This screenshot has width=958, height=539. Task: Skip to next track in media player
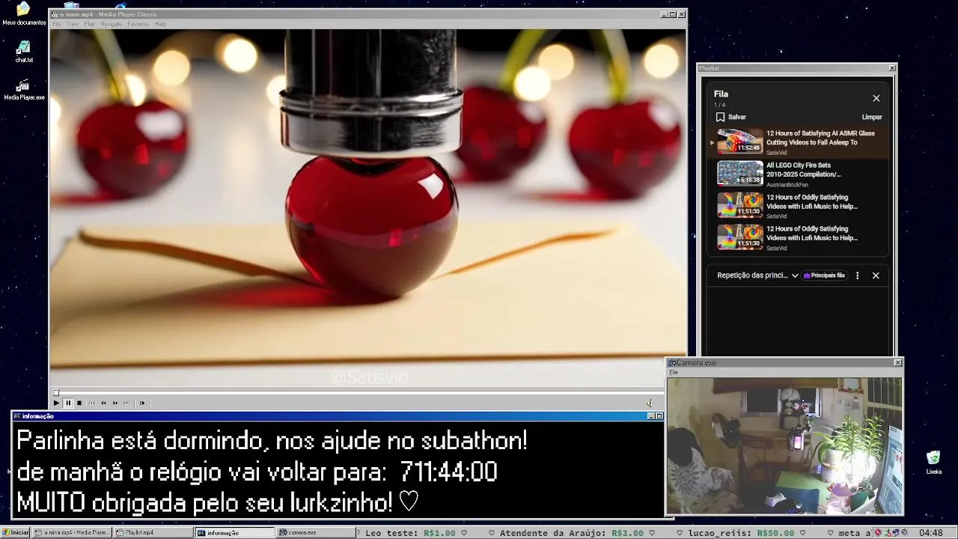click(x=126, y=403)
